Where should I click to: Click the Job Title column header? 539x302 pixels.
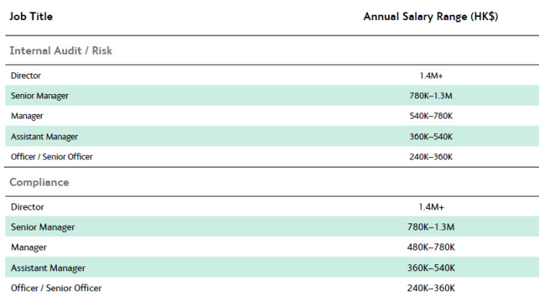tap(31, 16)
